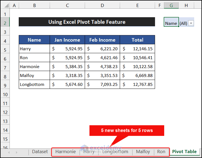This screenshot has height=158, width=202.
Task: Click Total value 12,767.85
Action: [137, 84]
